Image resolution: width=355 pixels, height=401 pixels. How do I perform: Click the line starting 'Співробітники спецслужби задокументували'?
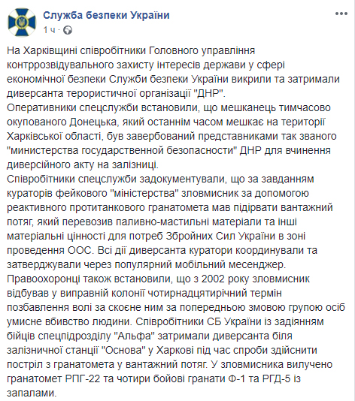click(160, 179)
